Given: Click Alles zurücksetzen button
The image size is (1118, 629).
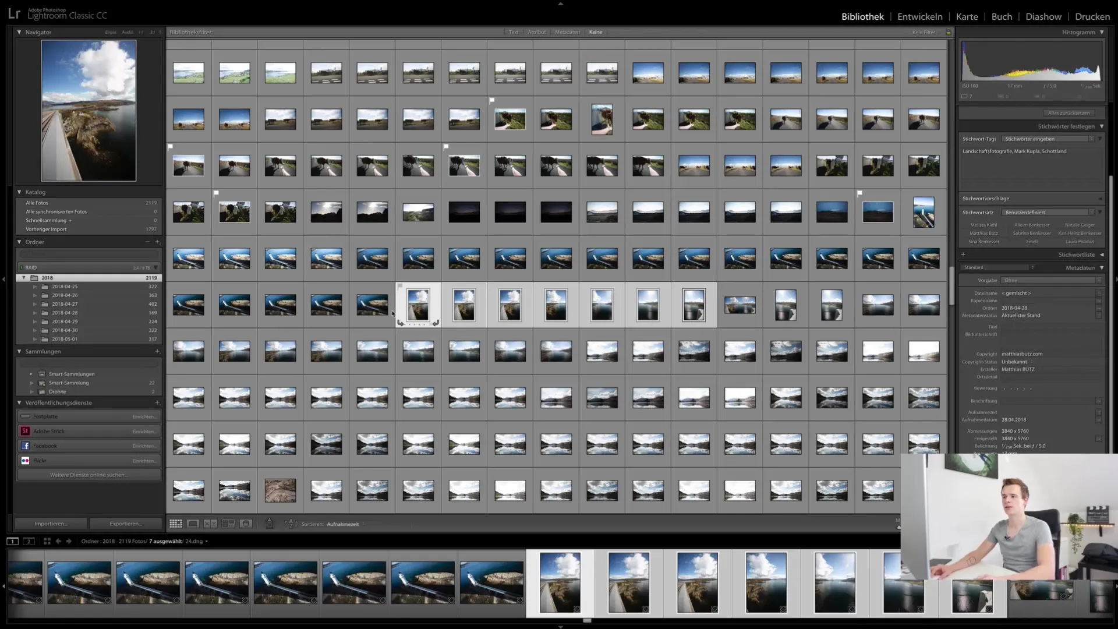Looking at the screenshot, I should point(1068,113).
